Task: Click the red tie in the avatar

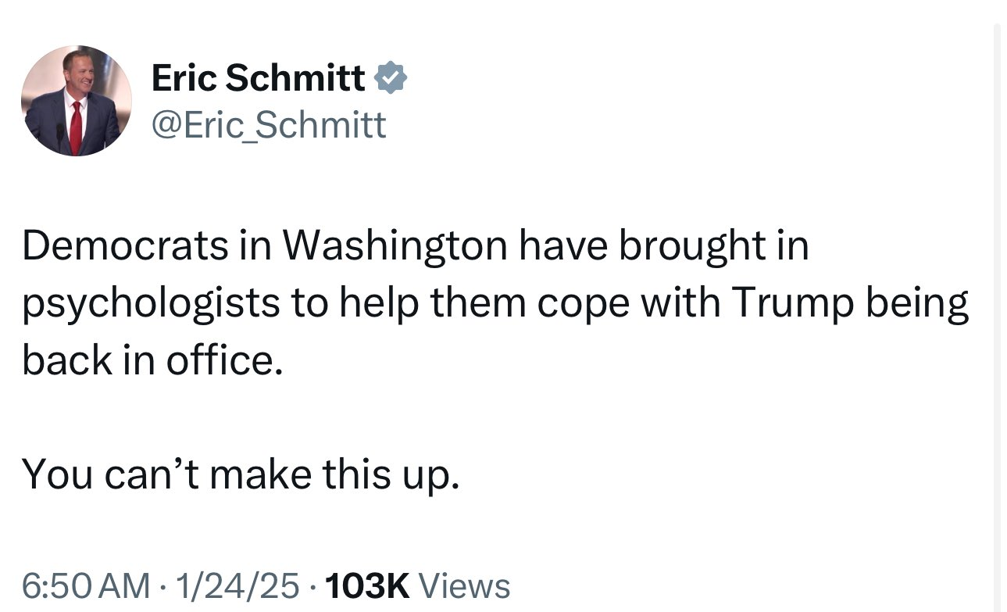Action: pyautogui.click(x=76, y=125)
